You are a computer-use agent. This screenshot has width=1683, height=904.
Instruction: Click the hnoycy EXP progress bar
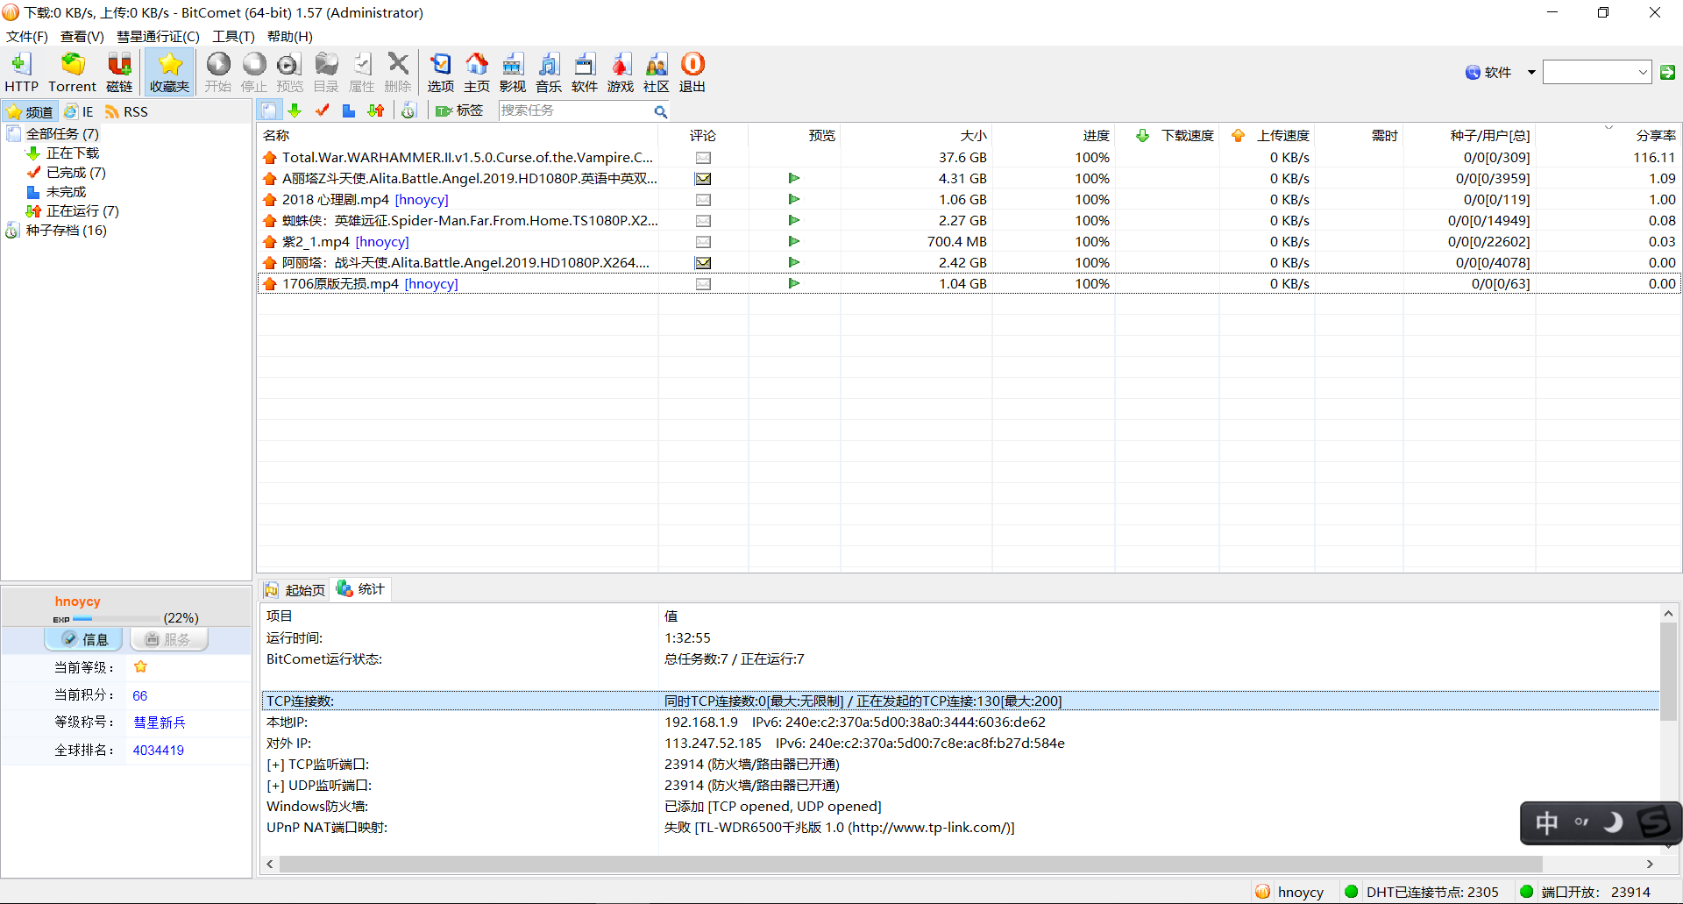116,619
